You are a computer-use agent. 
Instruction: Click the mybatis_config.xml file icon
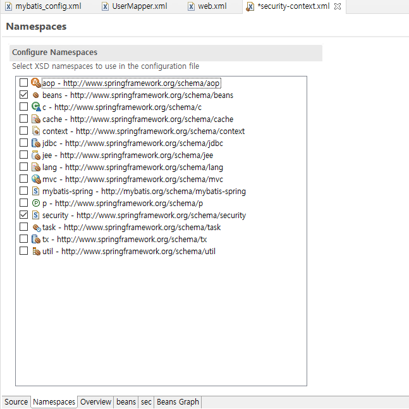(x=9, y=6)
